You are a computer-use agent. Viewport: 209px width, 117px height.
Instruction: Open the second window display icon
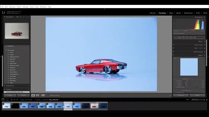[x=7, y=100]
